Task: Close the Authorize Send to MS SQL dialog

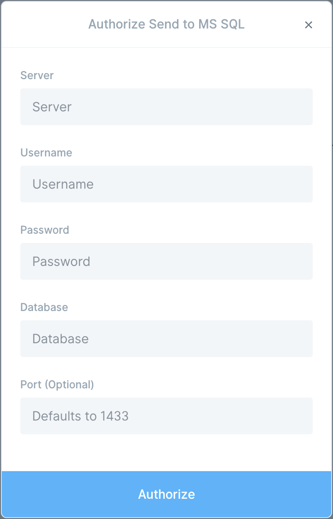Action: (x=309, y=25)
